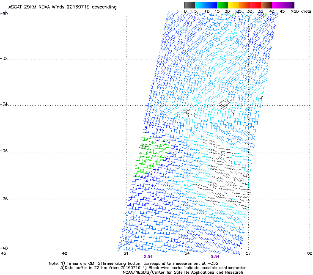Click the longitude label 45
The image size is (313, 275).
3,253
